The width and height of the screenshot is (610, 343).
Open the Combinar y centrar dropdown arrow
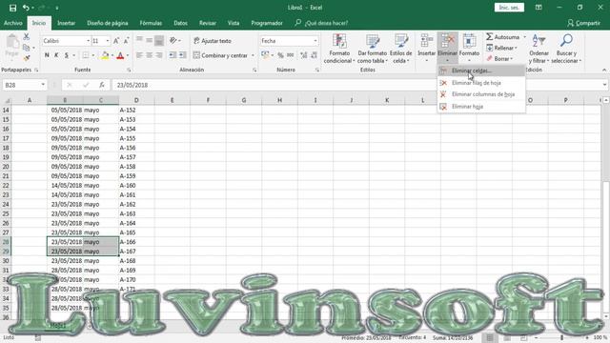point(253,55)
